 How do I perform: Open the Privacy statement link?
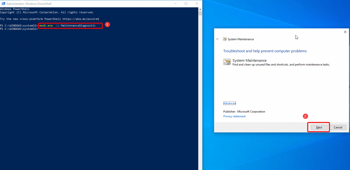[x=234, y=116]
